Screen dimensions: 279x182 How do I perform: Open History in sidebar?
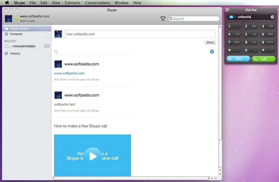point(27,53)
